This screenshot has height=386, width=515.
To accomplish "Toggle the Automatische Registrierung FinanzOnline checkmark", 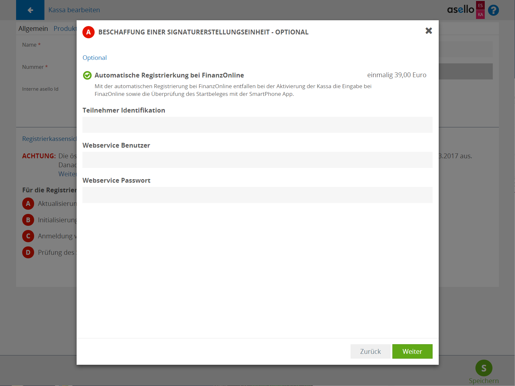I will point(87,75).
